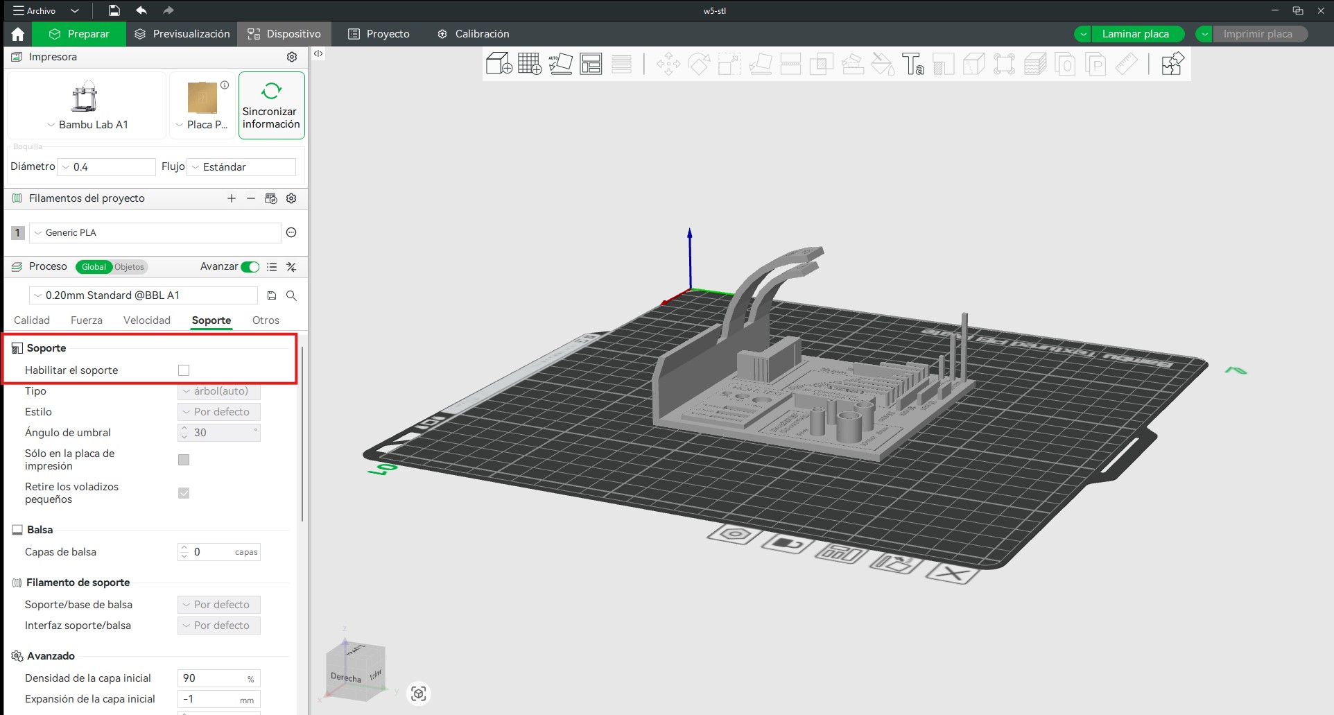The height and width of the screenshot is (715, 1334).
Task: Switch process scope to Objetos
Action: (130, 267)
